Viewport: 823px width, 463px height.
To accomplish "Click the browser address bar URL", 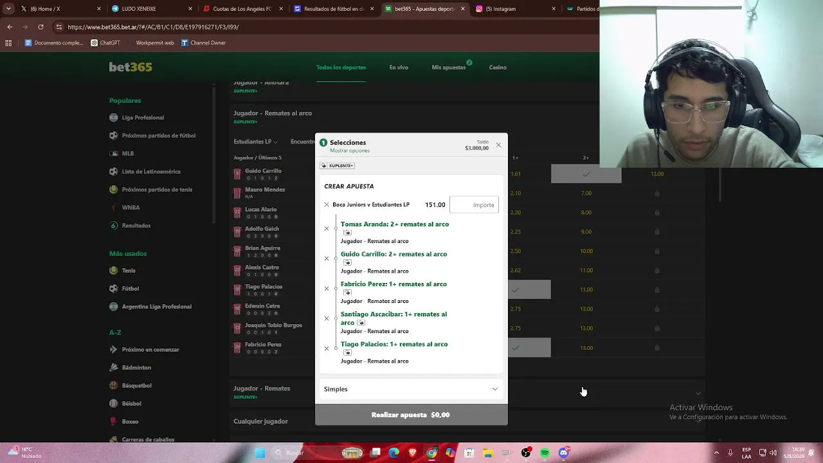I will click(153, 28).
